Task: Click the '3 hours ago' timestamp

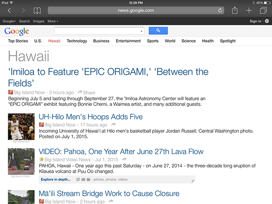Action: [61, 92]
